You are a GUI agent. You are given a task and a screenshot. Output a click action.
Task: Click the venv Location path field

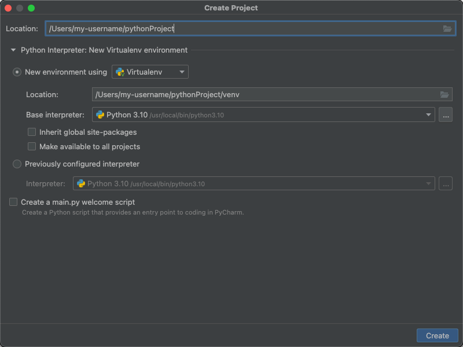(x=263, y=94)
